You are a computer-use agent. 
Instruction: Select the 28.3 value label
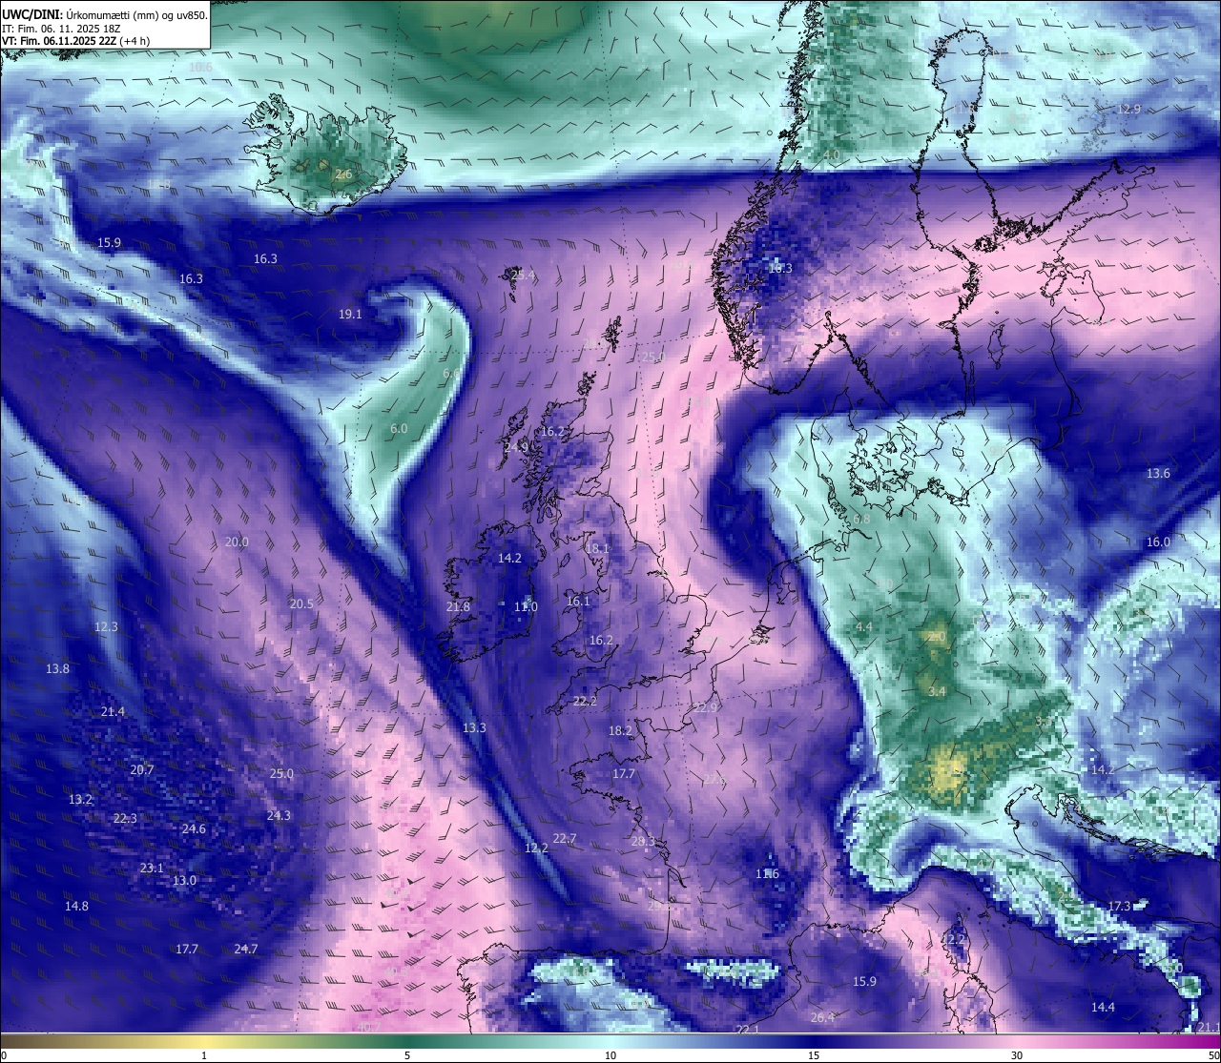pyautogui.click(x=644, y=841)
